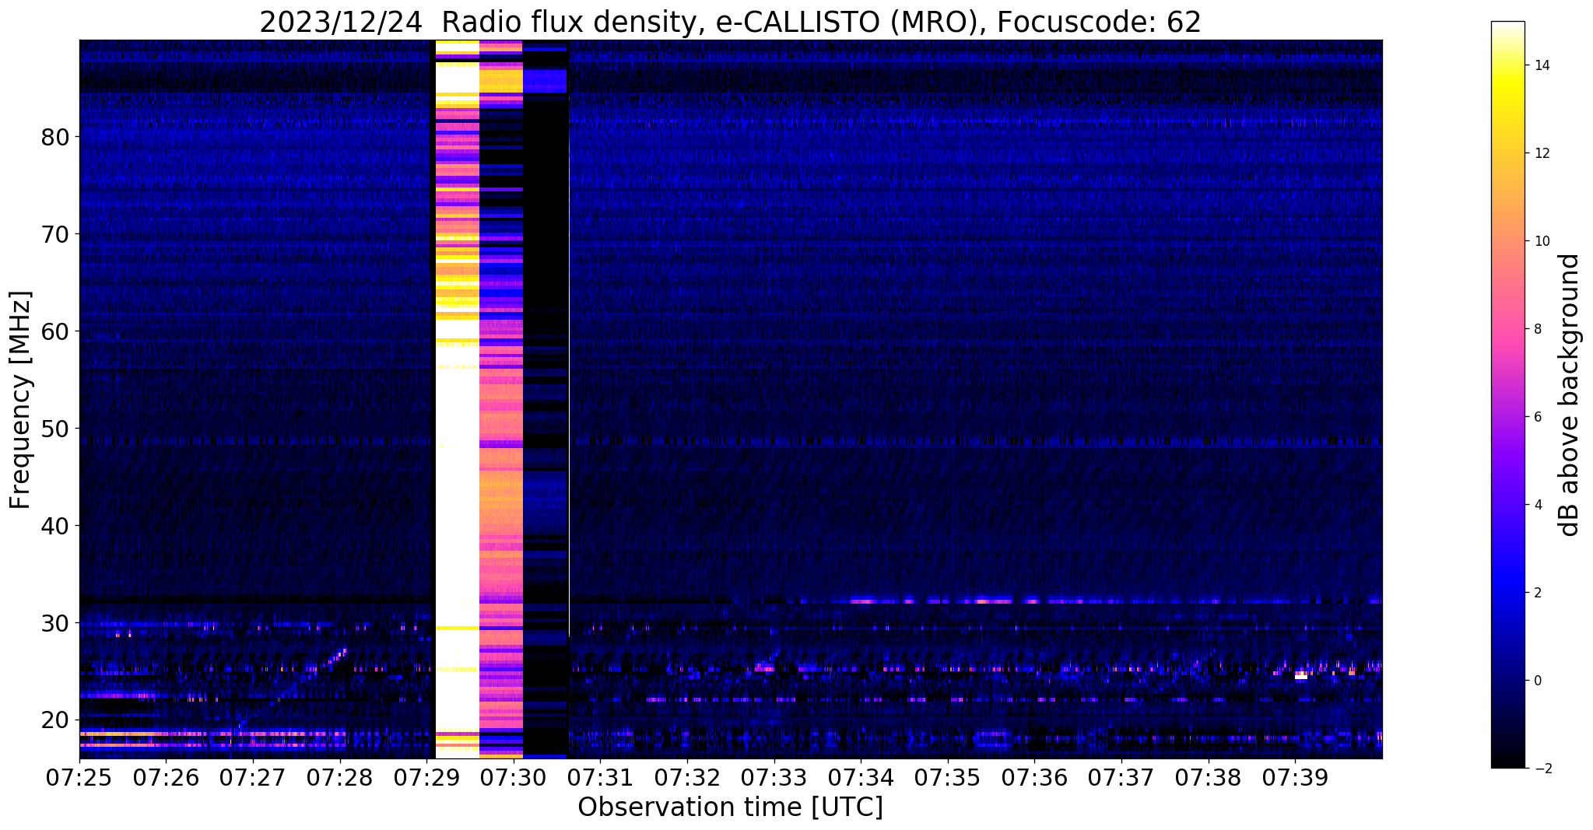This screenshot has height=830, width=1593.
Task: Click the 07:35 time tick label
Action: (947, 777)
